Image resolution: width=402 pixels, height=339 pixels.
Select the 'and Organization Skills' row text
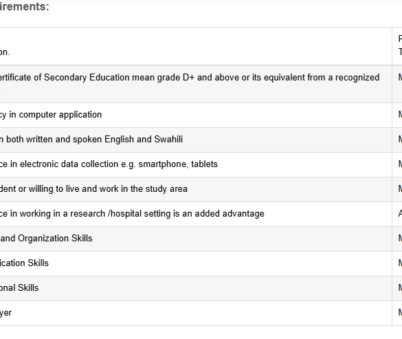(x=46, y=239)
